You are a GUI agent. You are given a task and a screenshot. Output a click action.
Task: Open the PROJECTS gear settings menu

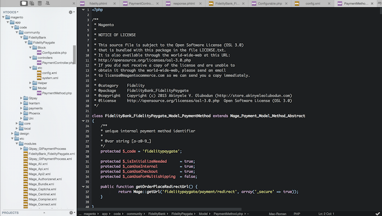click(x=71, y=213)
